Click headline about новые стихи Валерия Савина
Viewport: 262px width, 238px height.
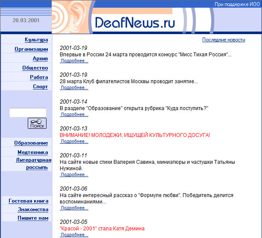click(x=147, y=165)
